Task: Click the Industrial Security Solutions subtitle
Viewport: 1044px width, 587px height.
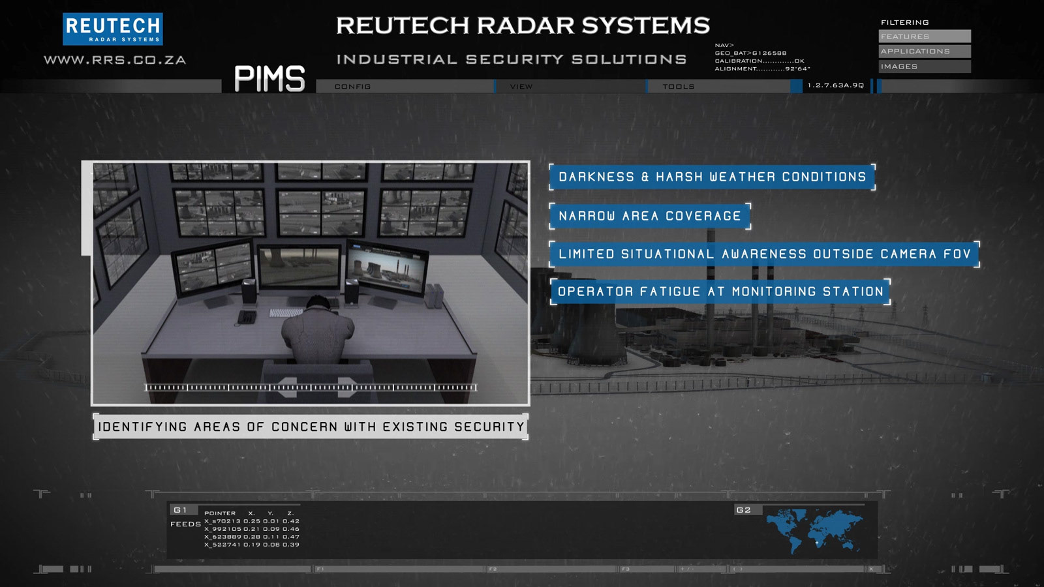Action: (x=512, y=59)
